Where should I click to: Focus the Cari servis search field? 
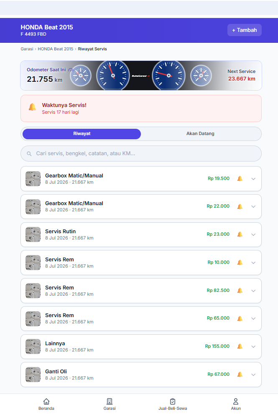pyautogui.click(x=141, y=154)
